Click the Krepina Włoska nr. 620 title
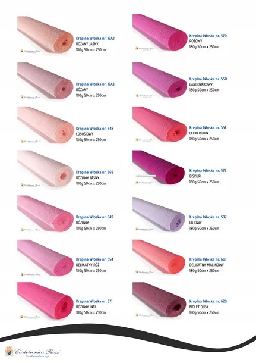This screenshot has width=256, height=363. pyautogui.click(x=208, y=302)
